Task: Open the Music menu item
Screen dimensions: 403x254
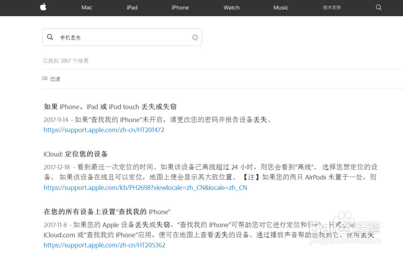Action: 281,8
